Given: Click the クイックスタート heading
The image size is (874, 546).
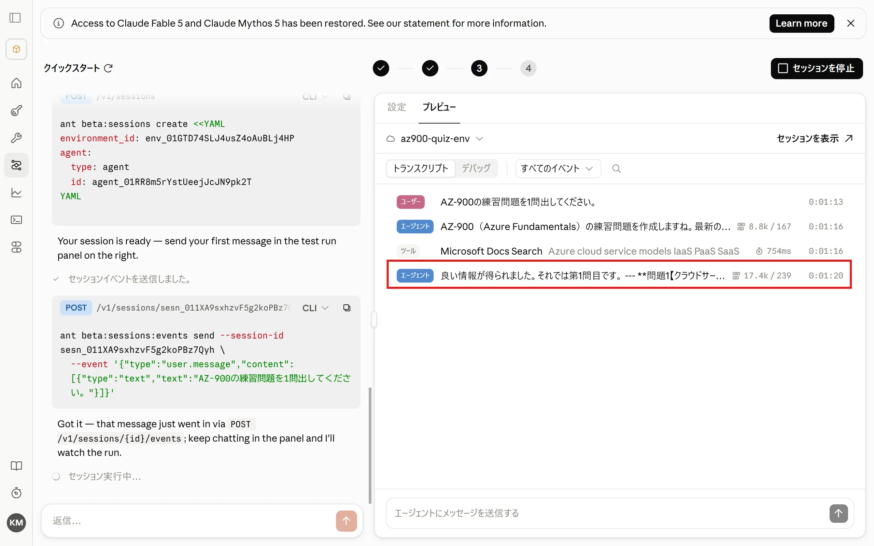Looking at the screenshot, I should tap(71, 68).
